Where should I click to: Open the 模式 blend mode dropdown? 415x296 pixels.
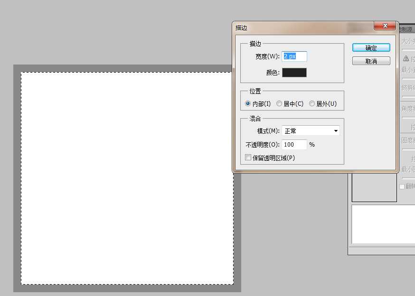(311, 130)
